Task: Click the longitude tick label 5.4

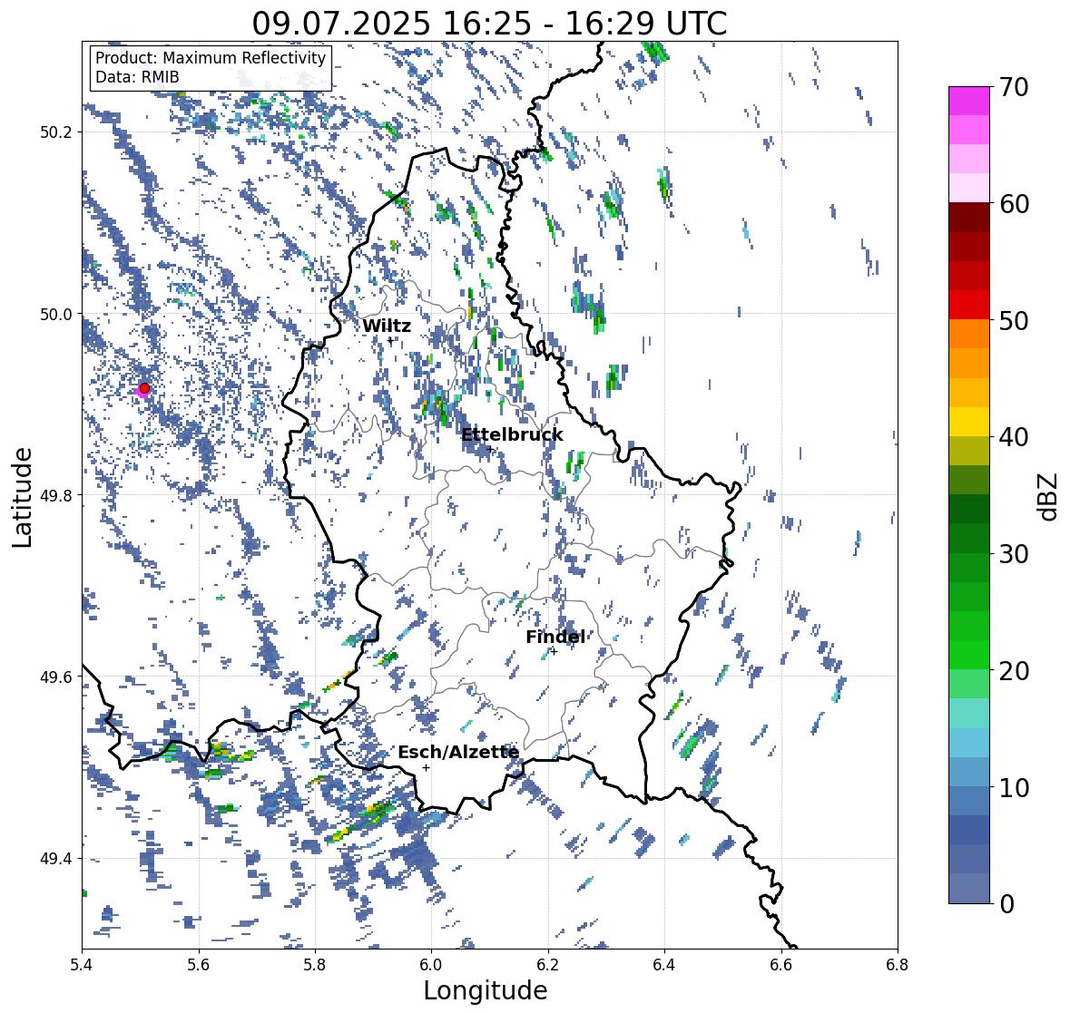Action: (82, 965)
